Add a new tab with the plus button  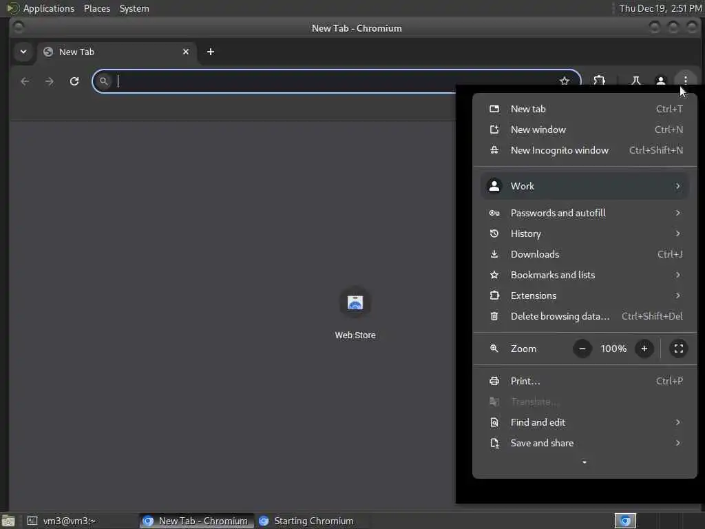click(x=211, y=52)
